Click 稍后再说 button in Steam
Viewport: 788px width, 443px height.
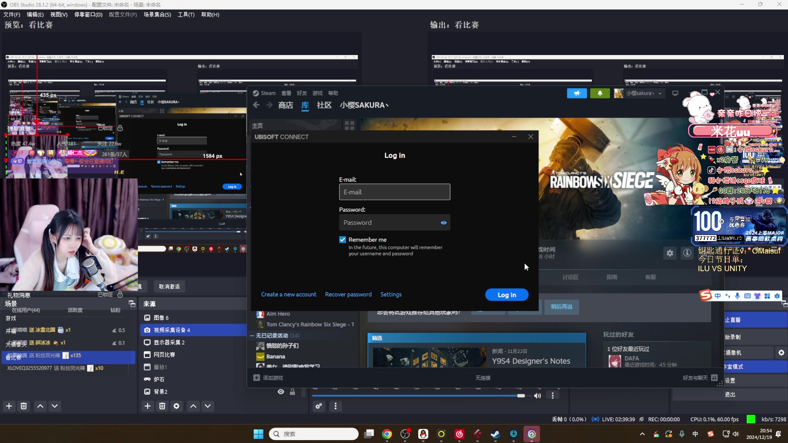tap(561, 307)
